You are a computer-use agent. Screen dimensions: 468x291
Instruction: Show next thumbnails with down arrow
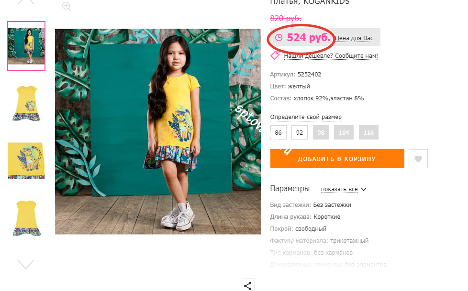[26, 264]
